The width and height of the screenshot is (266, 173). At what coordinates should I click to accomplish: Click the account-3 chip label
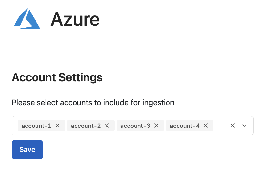point(135,126)
